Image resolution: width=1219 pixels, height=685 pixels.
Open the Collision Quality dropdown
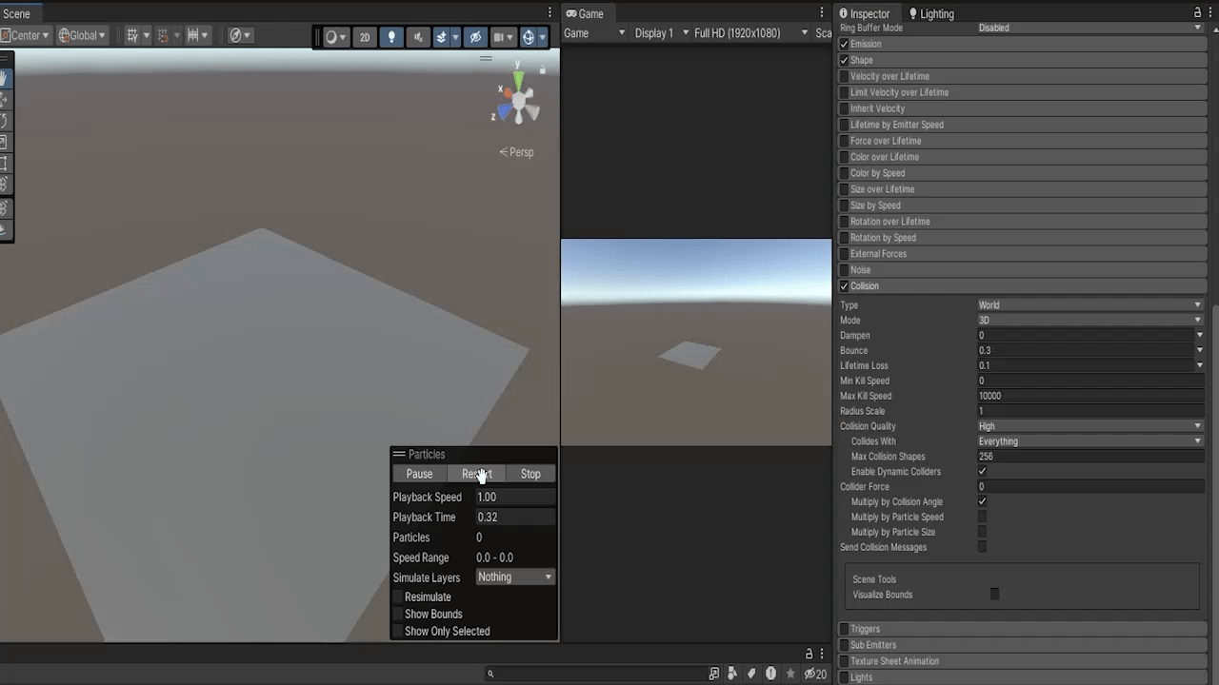click(x=1089, y=426)
